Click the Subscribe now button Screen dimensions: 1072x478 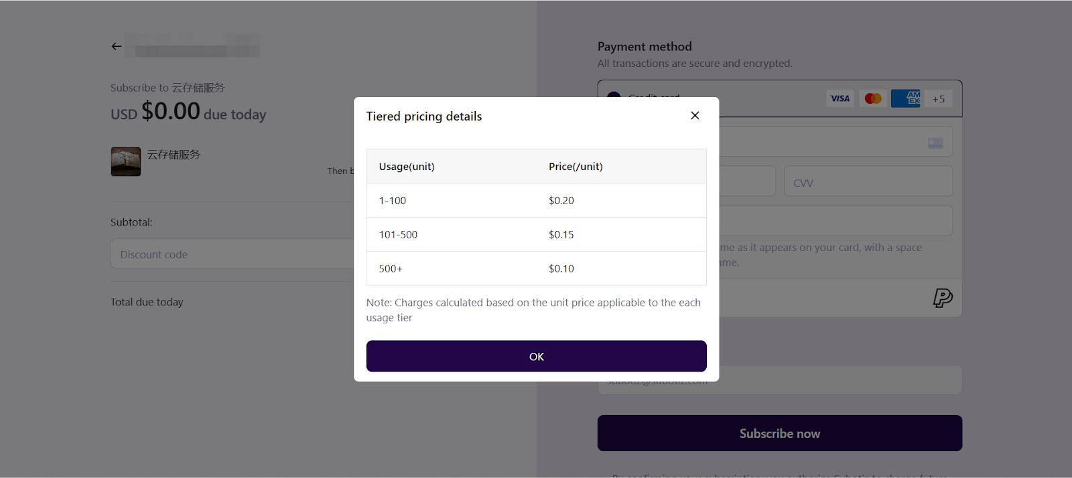pos(779,433)
